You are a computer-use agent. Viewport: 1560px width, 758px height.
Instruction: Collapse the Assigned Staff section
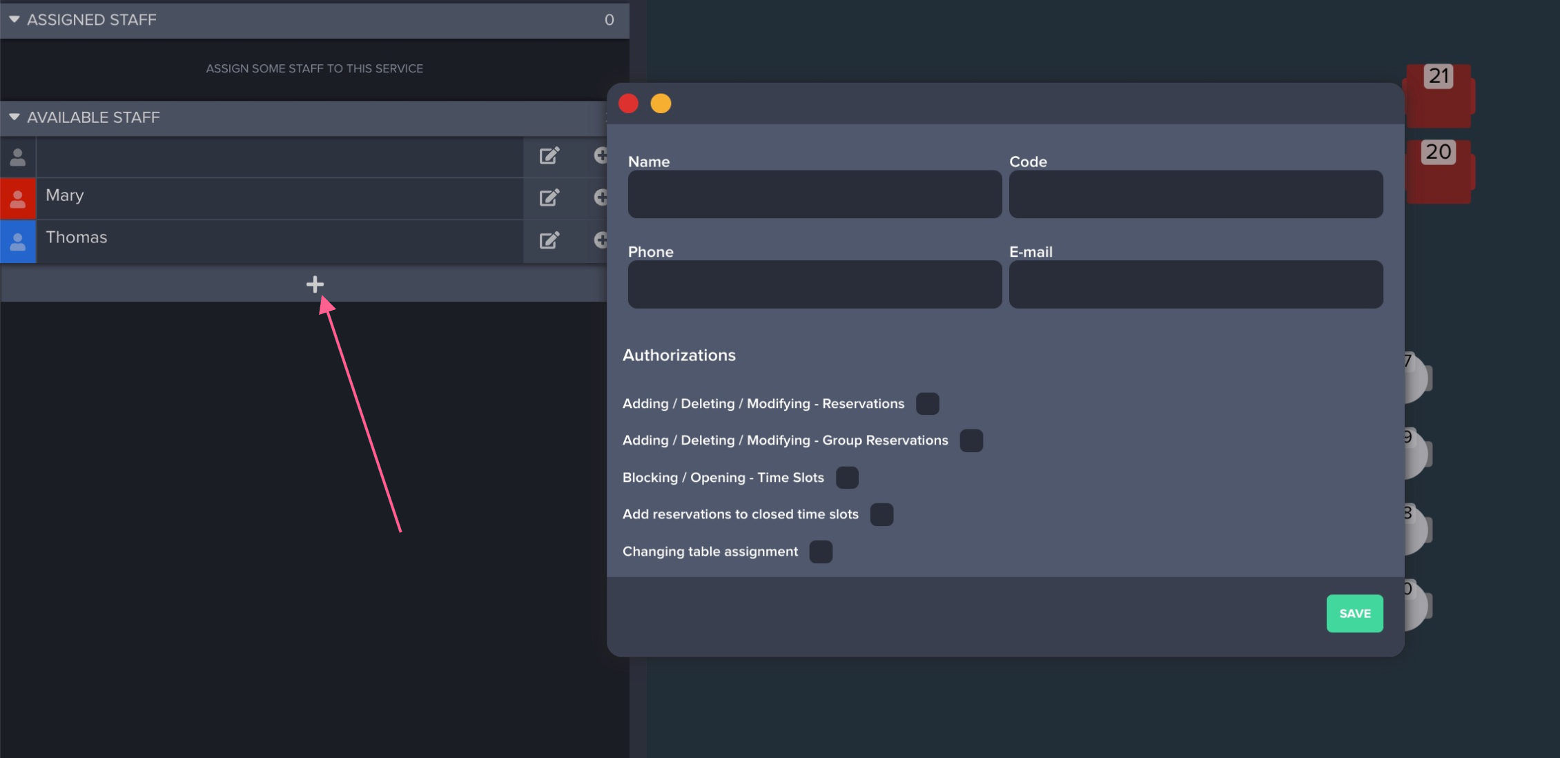point(14,20)
